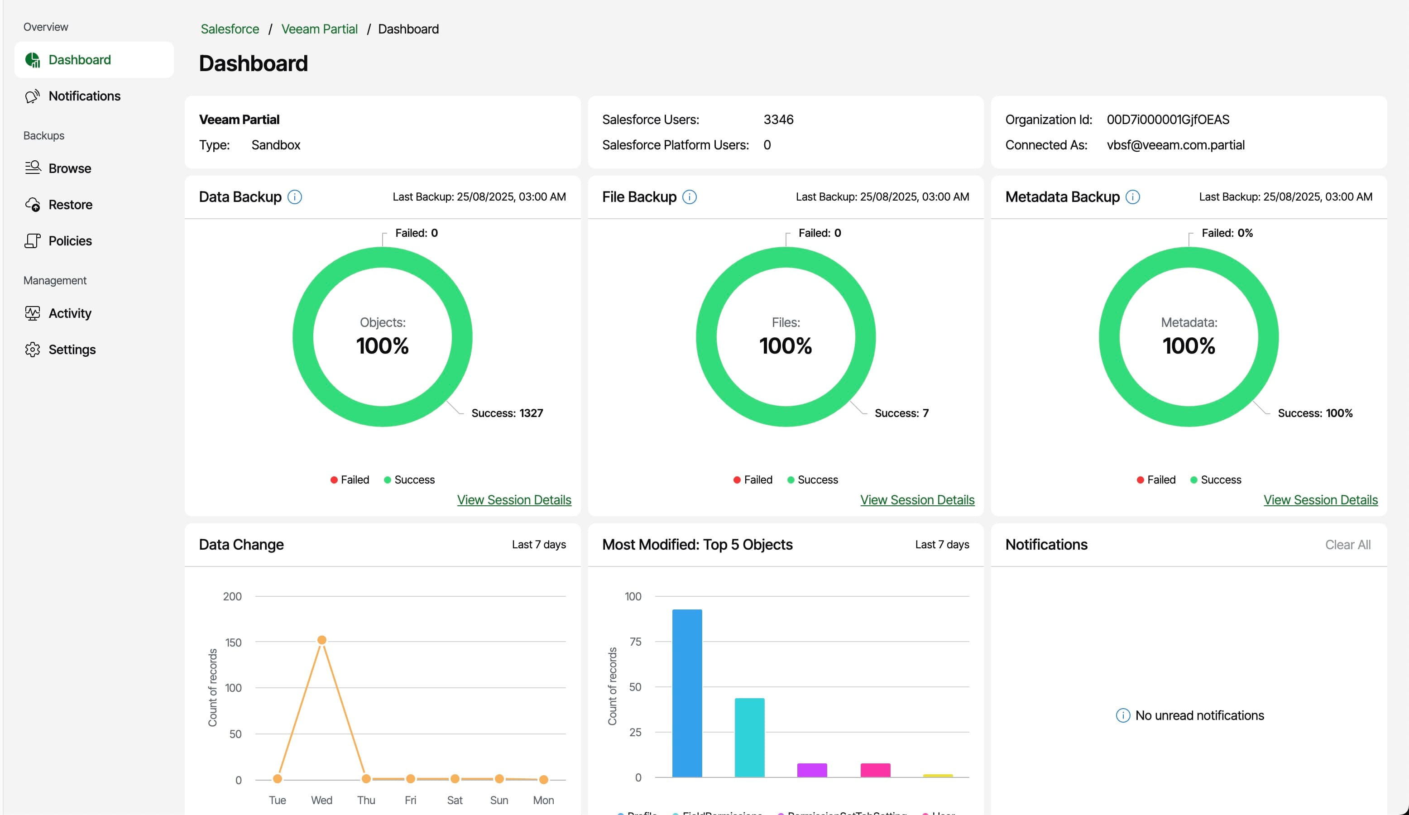Click the tallest blue bar in Top 5 Objects
1409x815 pixels.
coord(686,693)
